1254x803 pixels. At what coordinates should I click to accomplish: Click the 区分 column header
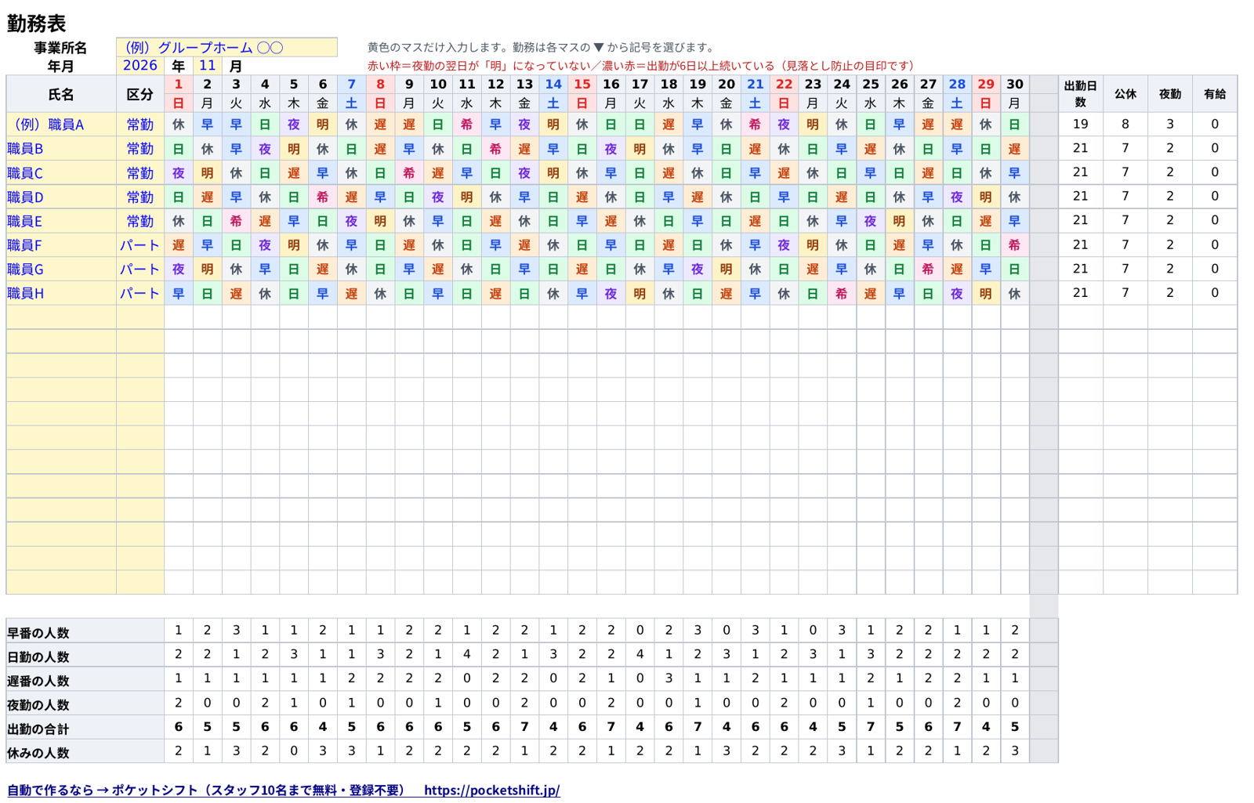[x=140, y=94]
